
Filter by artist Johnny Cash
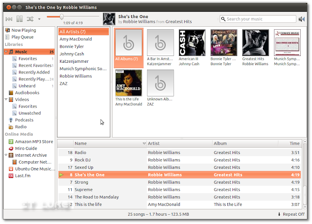pos(83,54)
